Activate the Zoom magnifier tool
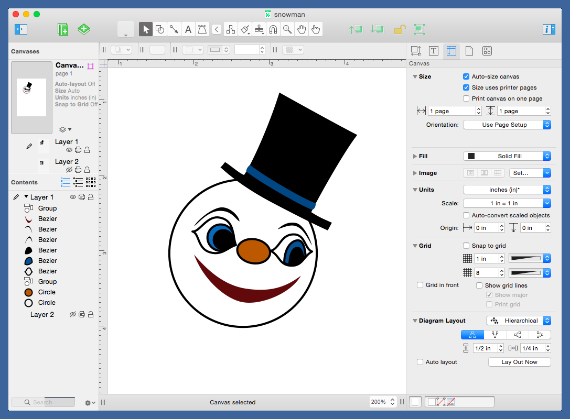 (x=287, y=29)
